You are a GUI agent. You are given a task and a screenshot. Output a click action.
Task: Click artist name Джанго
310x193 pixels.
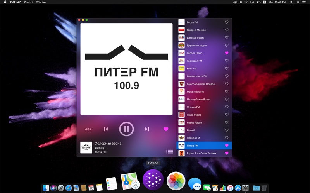pyautogui.click(x=100, y=148)
